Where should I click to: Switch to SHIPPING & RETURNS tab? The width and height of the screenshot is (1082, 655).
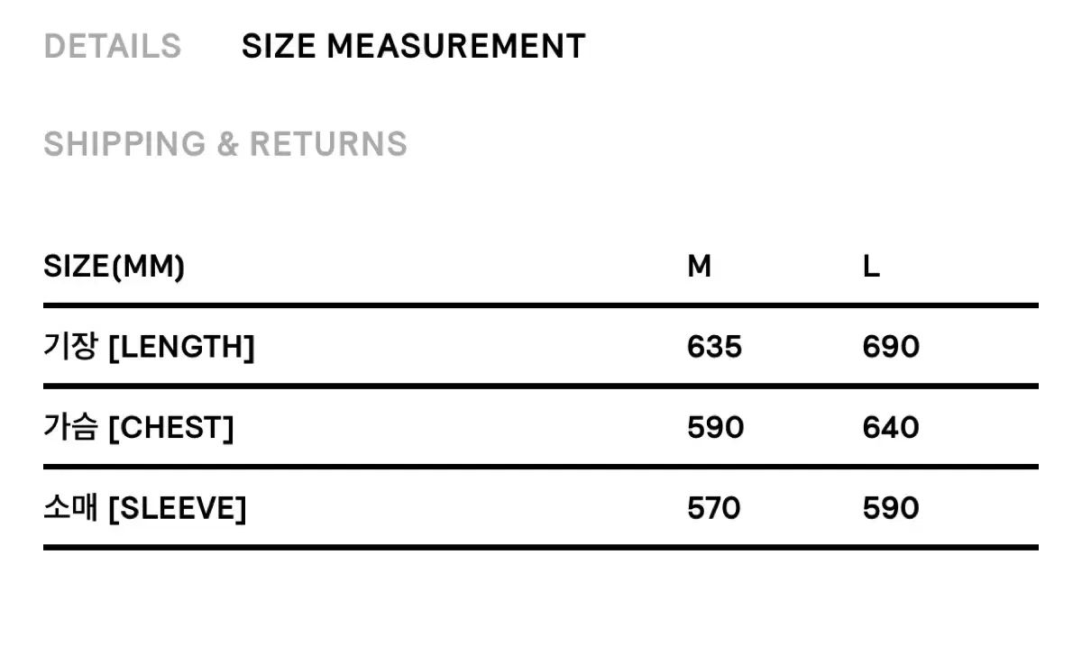pyautogui.click(x=225, y=144)
